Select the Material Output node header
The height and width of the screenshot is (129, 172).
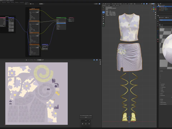click(x=71, y=18)
